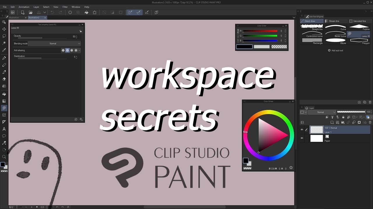This screenshot has height=209, width=373.
Task: Choose strongest anti-aliasing option
Action: [76, 50]
